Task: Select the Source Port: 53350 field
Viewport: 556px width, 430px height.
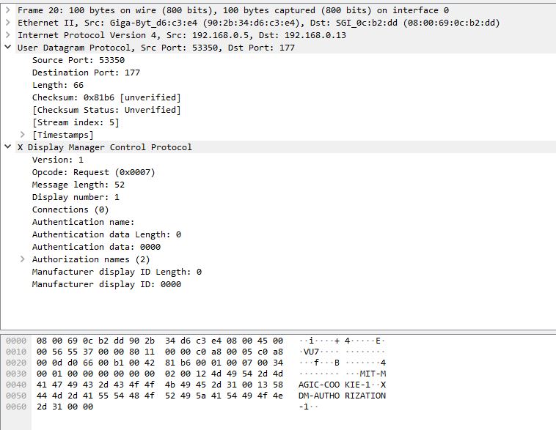Action: (x=78, y=60)
